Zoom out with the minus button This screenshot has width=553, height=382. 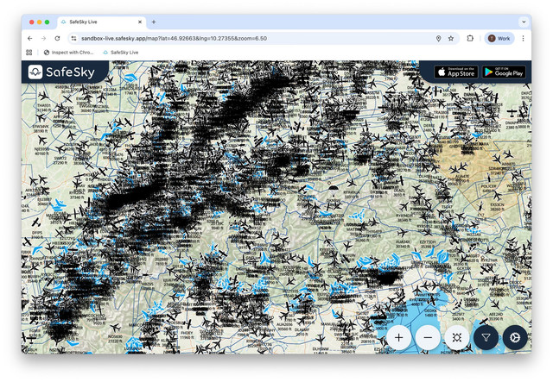point(428,338)
